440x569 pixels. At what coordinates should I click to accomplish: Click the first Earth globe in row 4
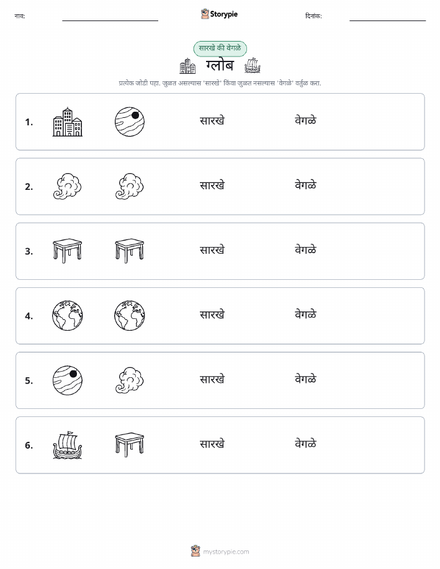68,315
